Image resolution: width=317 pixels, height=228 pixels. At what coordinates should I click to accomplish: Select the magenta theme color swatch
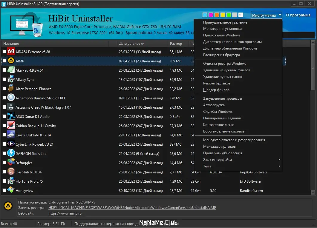(211, 15)
